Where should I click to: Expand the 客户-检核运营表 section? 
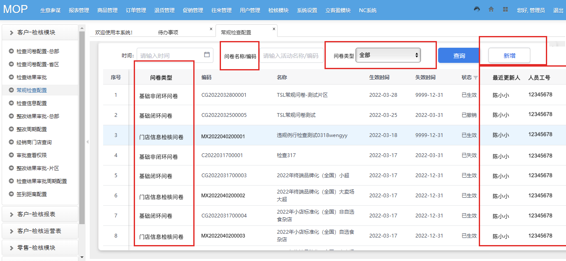coord(40,231)
